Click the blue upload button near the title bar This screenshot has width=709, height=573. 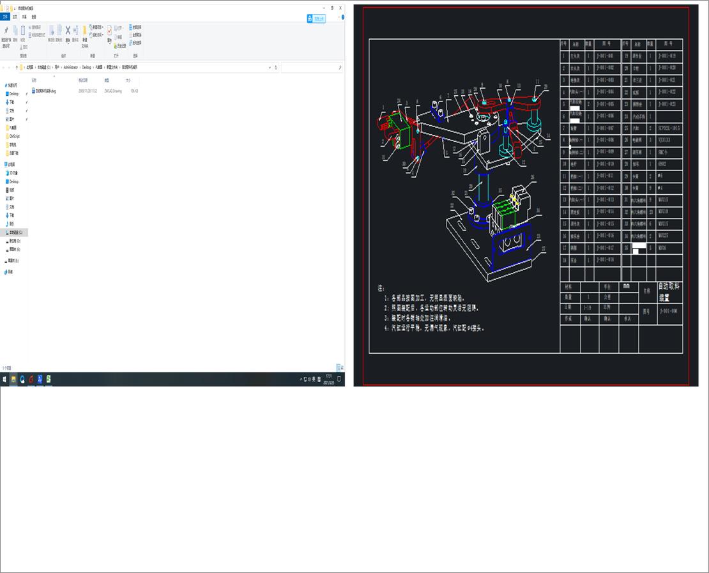click(x=316, y=19)
